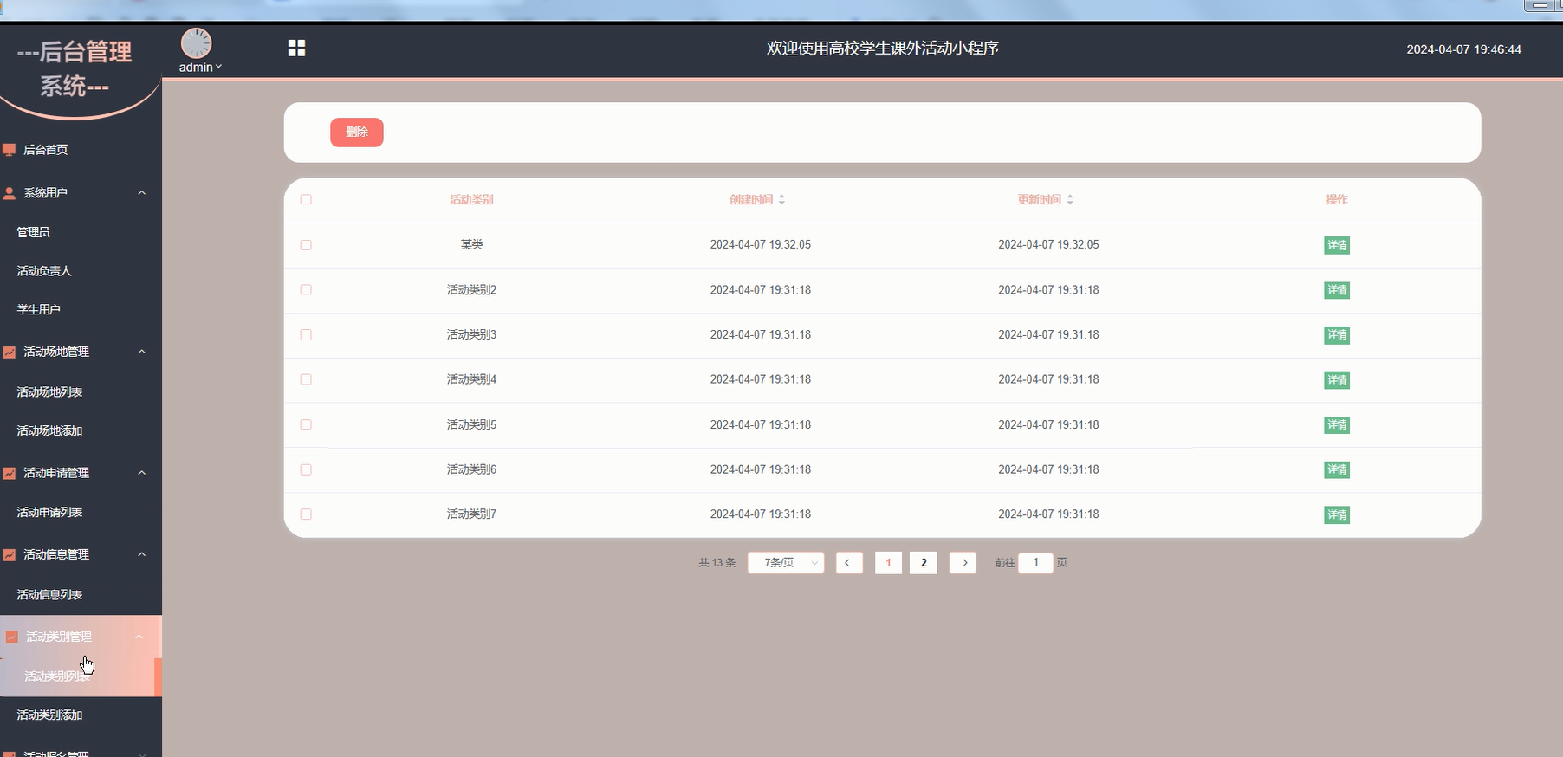This screenshot has width=1563, height=757.
Task: Go to page 2 of pagination
Action: pos(924,563)
